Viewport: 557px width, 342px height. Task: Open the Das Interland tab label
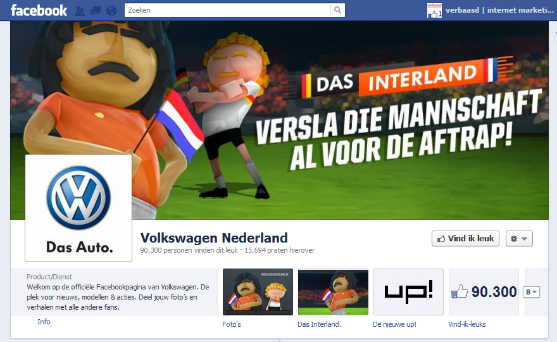pyautogui.click(x=319, y=324)
